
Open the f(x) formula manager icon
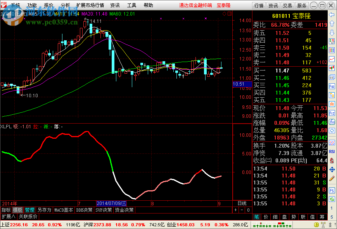coord(332,122)
